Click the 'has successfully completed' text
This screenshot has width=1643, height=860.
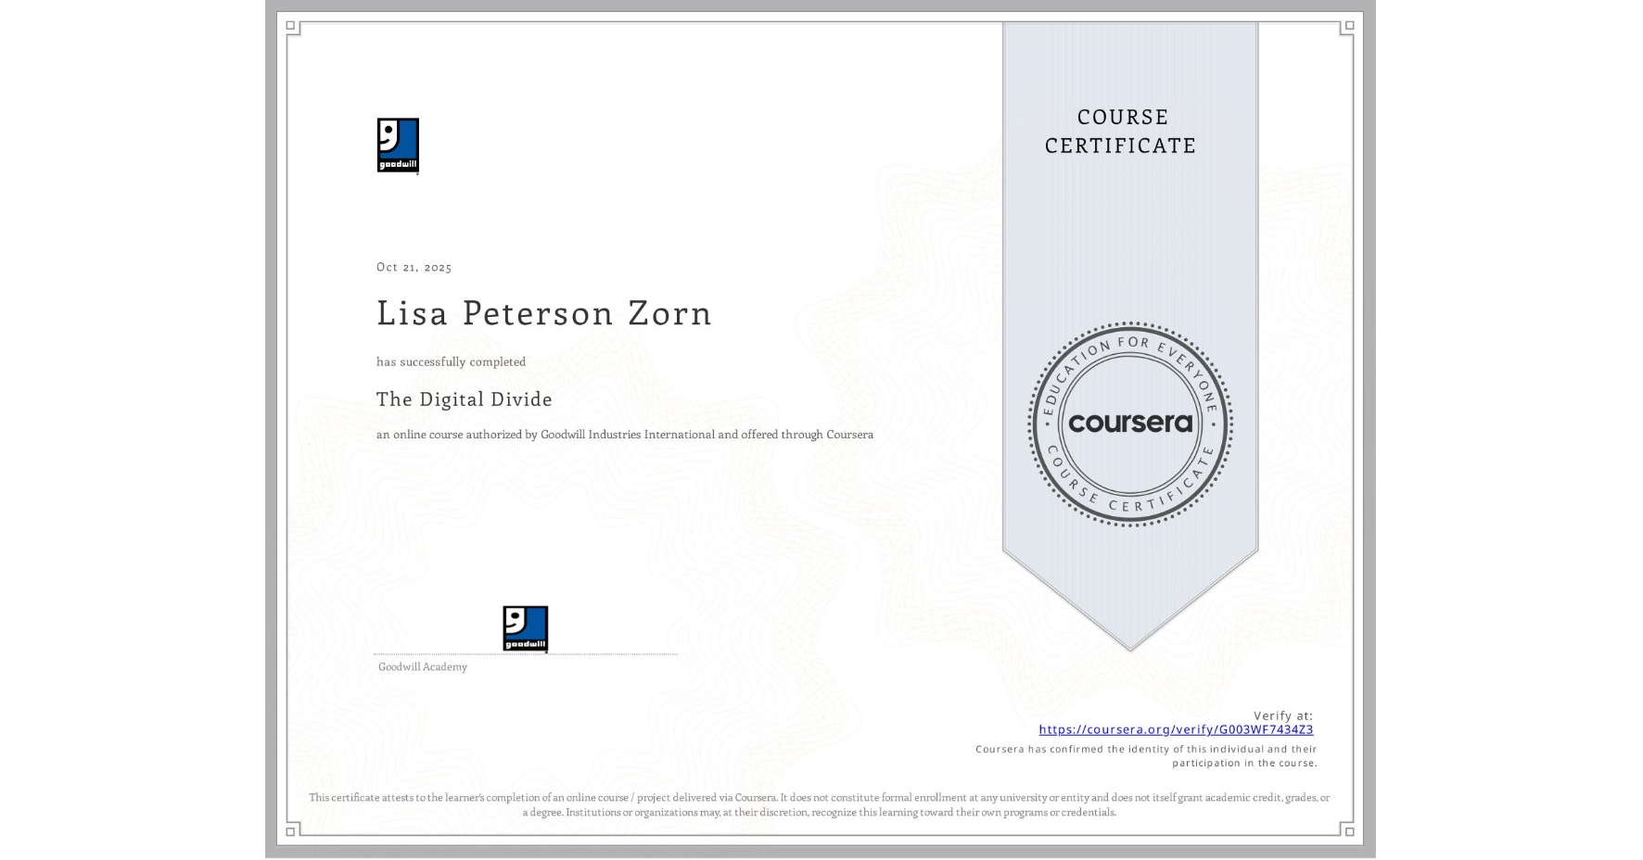point(451,361)
